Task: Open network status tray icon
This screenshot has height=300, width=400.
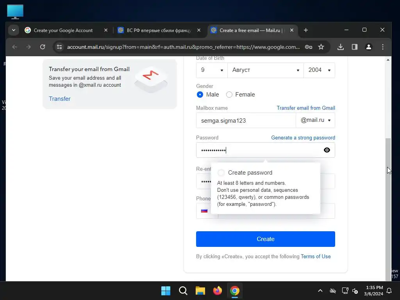Action: pyautogui.click(x=345, y=291)
